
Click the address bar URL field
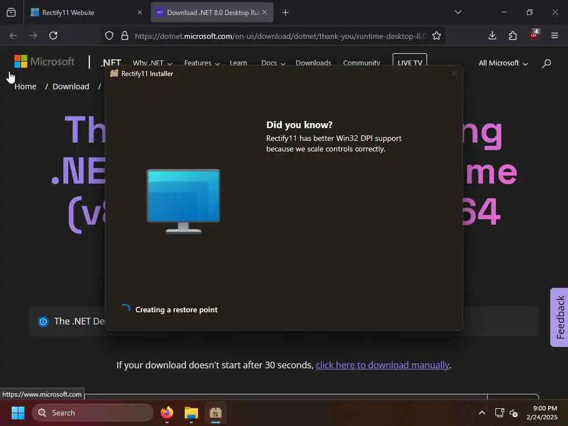pos(280,36)
